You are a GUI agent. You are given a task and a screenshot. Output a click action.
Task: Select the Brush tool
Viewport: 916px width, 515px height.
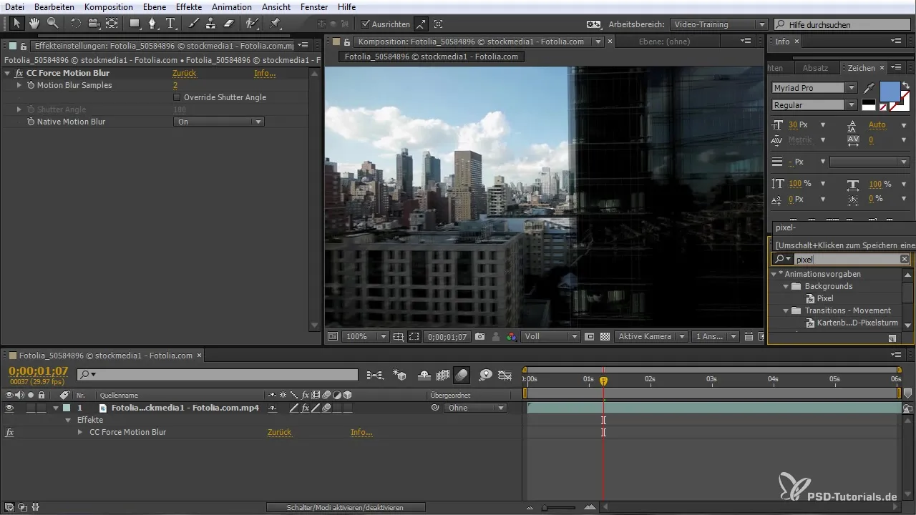pyautogui.click(x=194, y=24)
